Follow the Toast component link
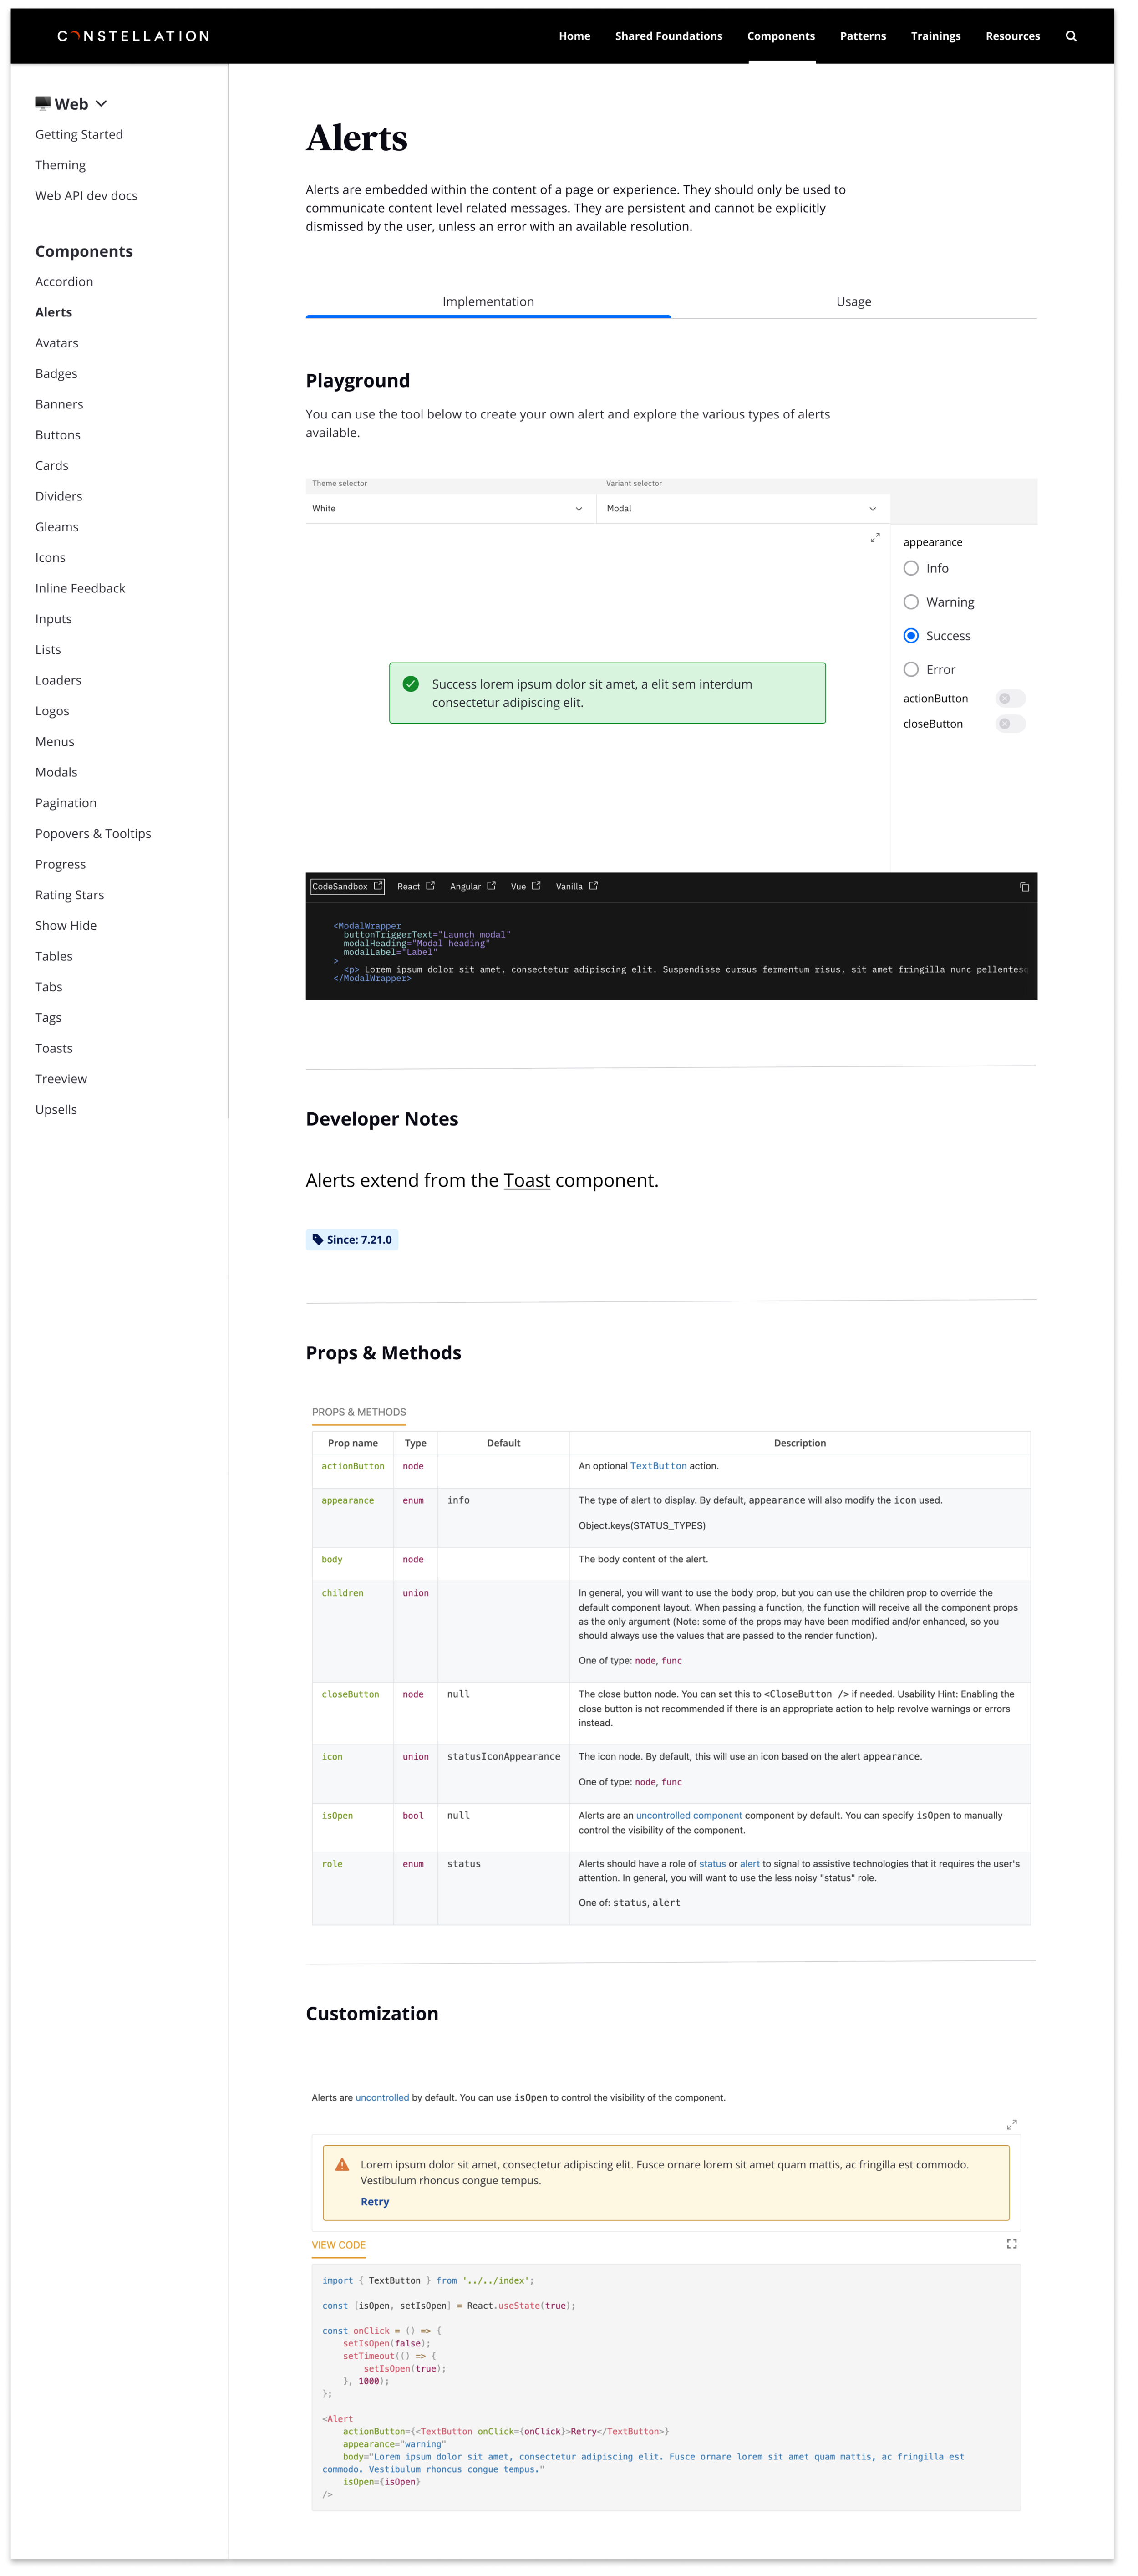 (x=526, y=1180)
